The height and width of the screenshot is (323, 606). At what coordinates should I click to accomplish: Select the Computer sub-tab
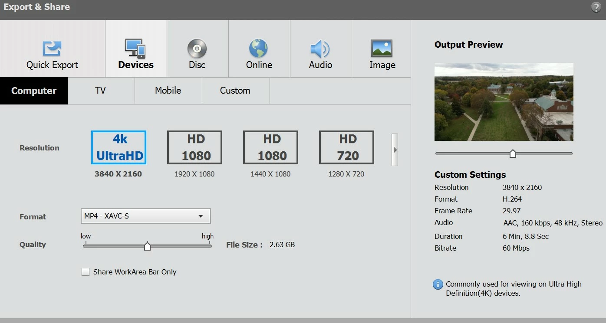pos(34,91)
